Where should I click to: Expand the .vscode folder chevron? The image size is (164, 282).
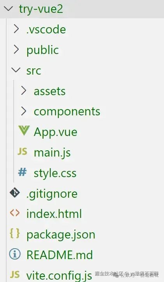16,29
